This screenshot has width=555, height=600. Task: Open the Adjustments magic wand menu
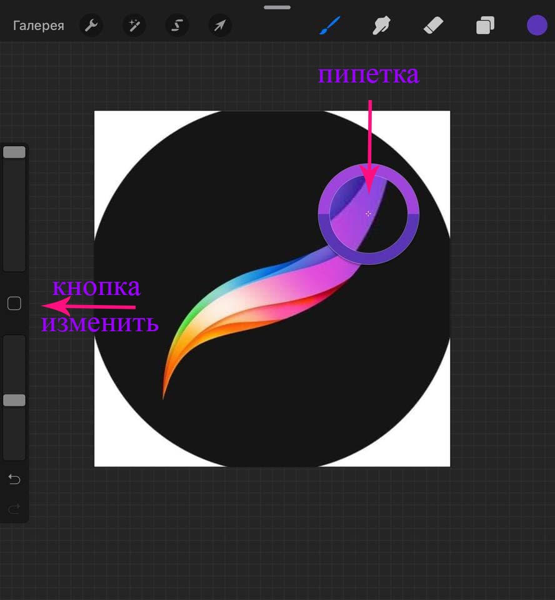coord(134,26)
